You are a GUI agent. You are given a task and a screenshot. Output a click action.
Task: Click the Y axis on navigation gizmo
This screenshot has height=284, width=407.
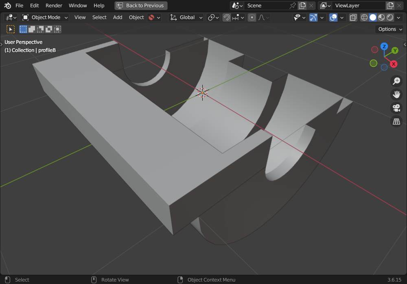point(395,50)
